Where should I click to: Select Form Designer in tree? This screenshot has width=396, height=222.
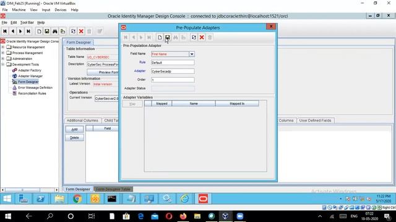(28, 82)
